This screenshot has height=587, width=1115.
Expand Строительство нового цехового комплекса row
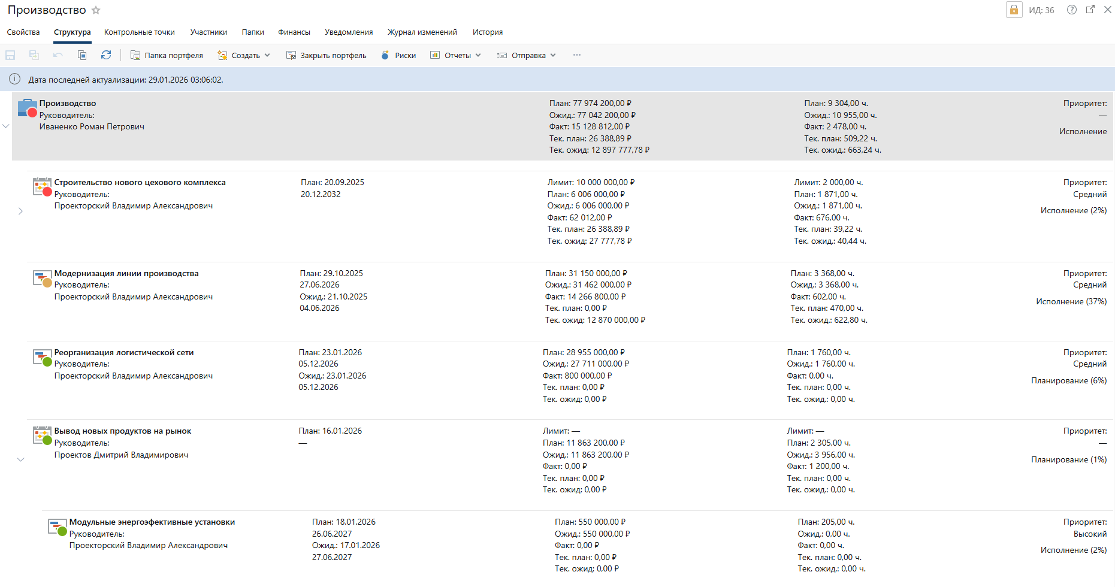[x=20, y=211]
